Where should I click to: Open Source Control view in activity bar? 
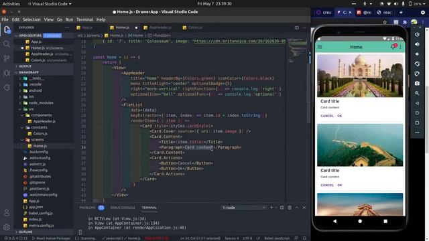[7, 58]
